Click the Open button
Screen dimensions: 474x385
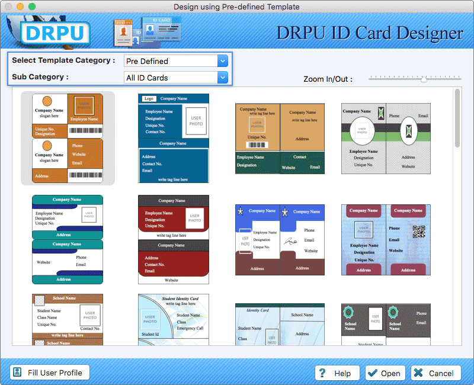tap(385, 373)
